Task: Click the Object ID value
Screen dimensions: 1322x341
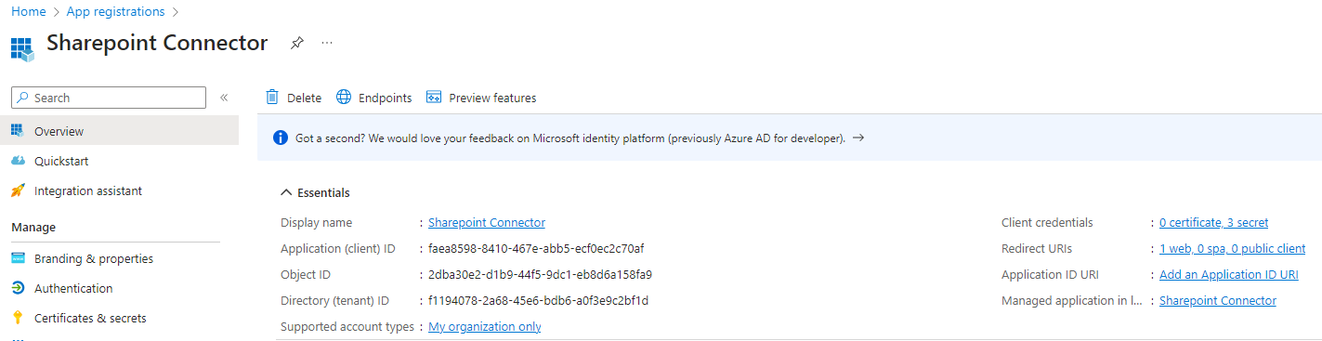Action: click(540, 274)
